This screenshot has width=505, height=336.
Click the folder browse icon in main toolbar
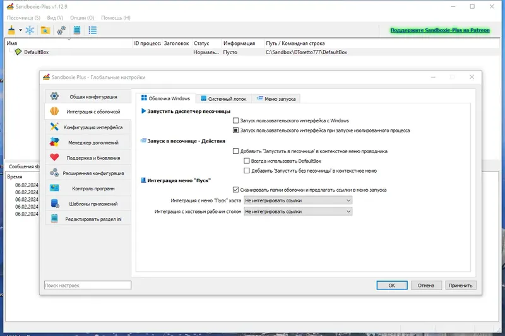[x=45, y=30]
